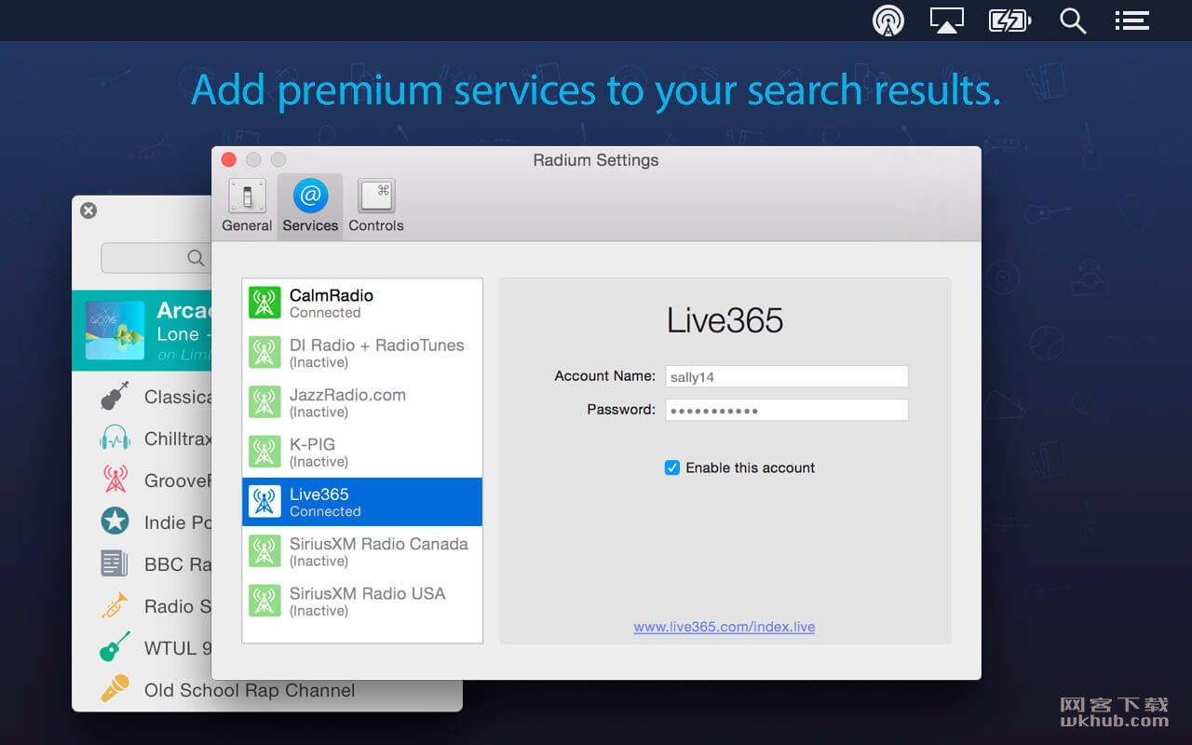Select Indie star icon station
The height and width of the screenshot is (745, 1192).
(x=115, y=521)
